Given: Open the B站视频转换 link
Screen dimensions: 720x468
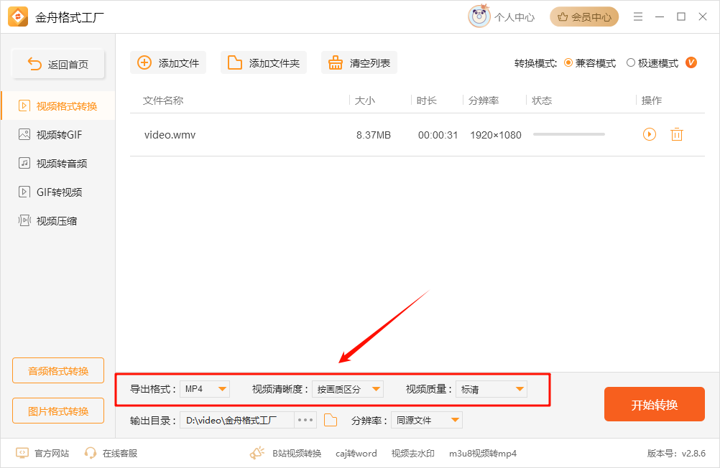Looking at the screenshot, I should point(297,454).
